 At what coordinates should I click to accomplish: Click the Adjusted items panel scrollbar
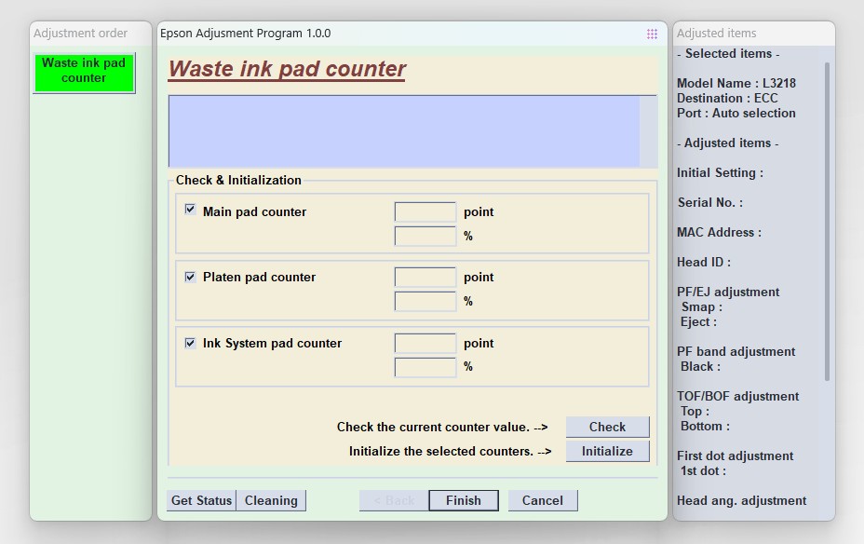tap(827, 224)
